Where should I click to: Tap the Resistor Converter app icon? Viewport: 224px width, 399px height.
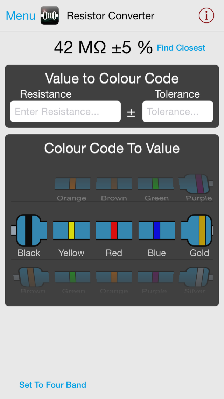click(50, 15)
